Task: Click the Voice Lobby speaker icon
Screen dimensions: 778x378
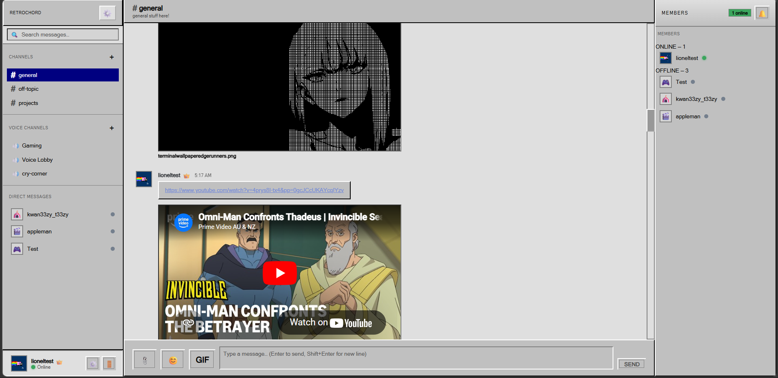Action: coord(16,160)
